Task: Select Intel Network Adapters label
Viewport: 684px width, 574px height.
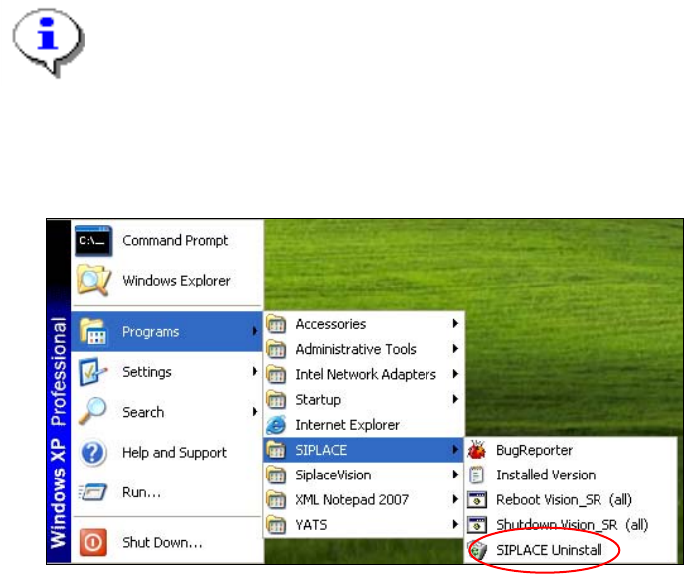Action: [x=366, y=374]
